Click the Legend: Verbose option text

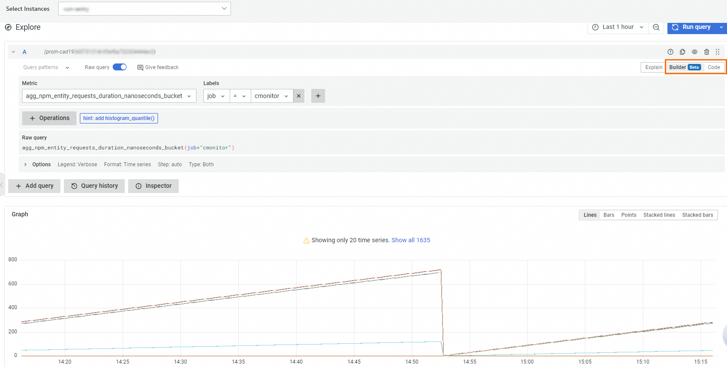(x=77, y=165)
